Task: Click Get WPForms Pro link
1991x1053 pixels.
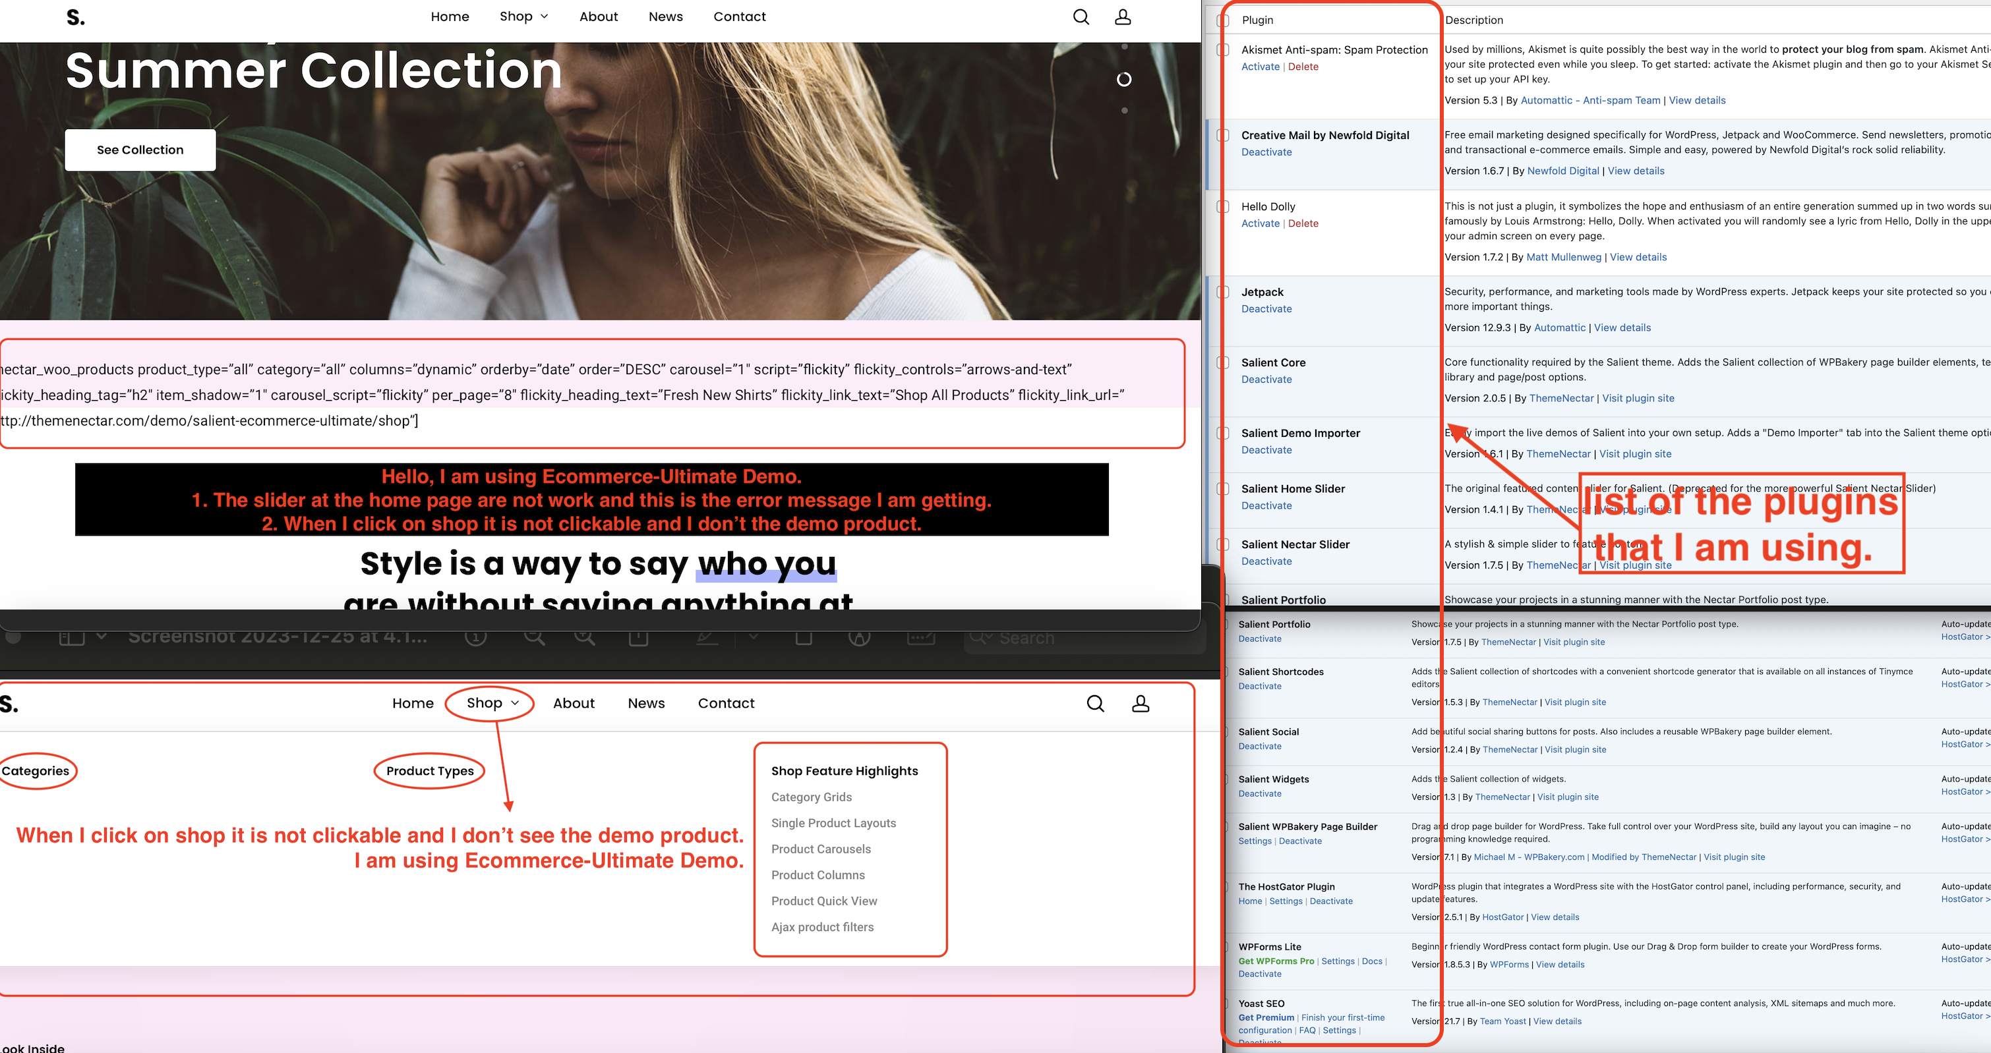Action: [1276, 961]
